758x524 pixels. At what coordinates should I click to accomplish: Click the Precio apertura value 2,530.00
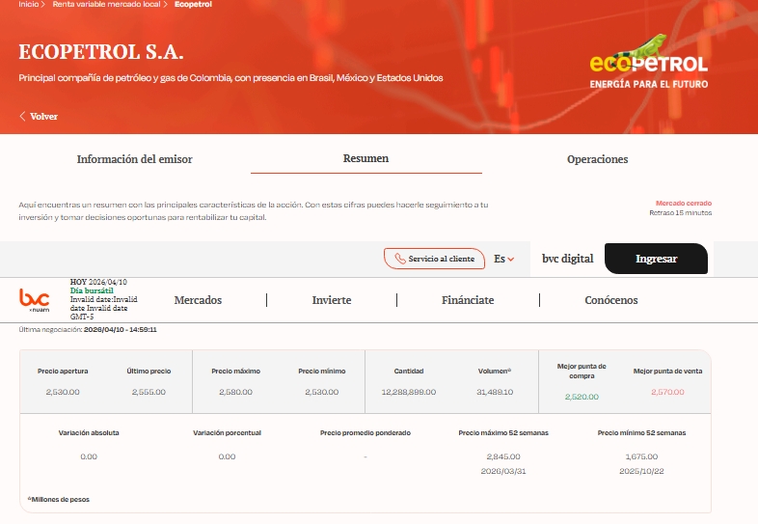tap(63, 392)
